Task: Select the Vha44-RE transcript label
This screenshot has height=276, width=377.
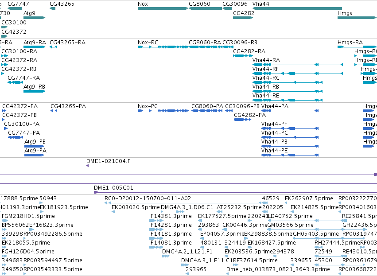Action: click(x=266, y=96)
